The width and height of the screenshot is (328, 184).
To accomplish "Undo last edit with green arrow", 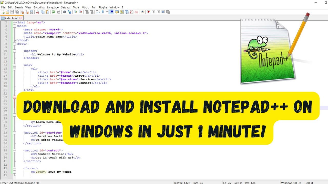I will [54, 12].
